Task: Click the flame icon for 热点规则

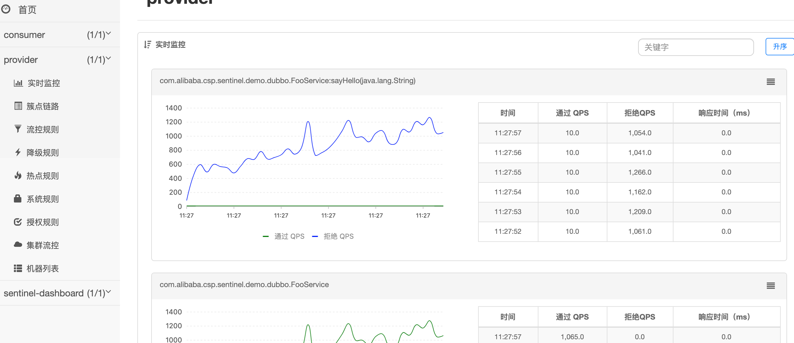Action: 18,175
